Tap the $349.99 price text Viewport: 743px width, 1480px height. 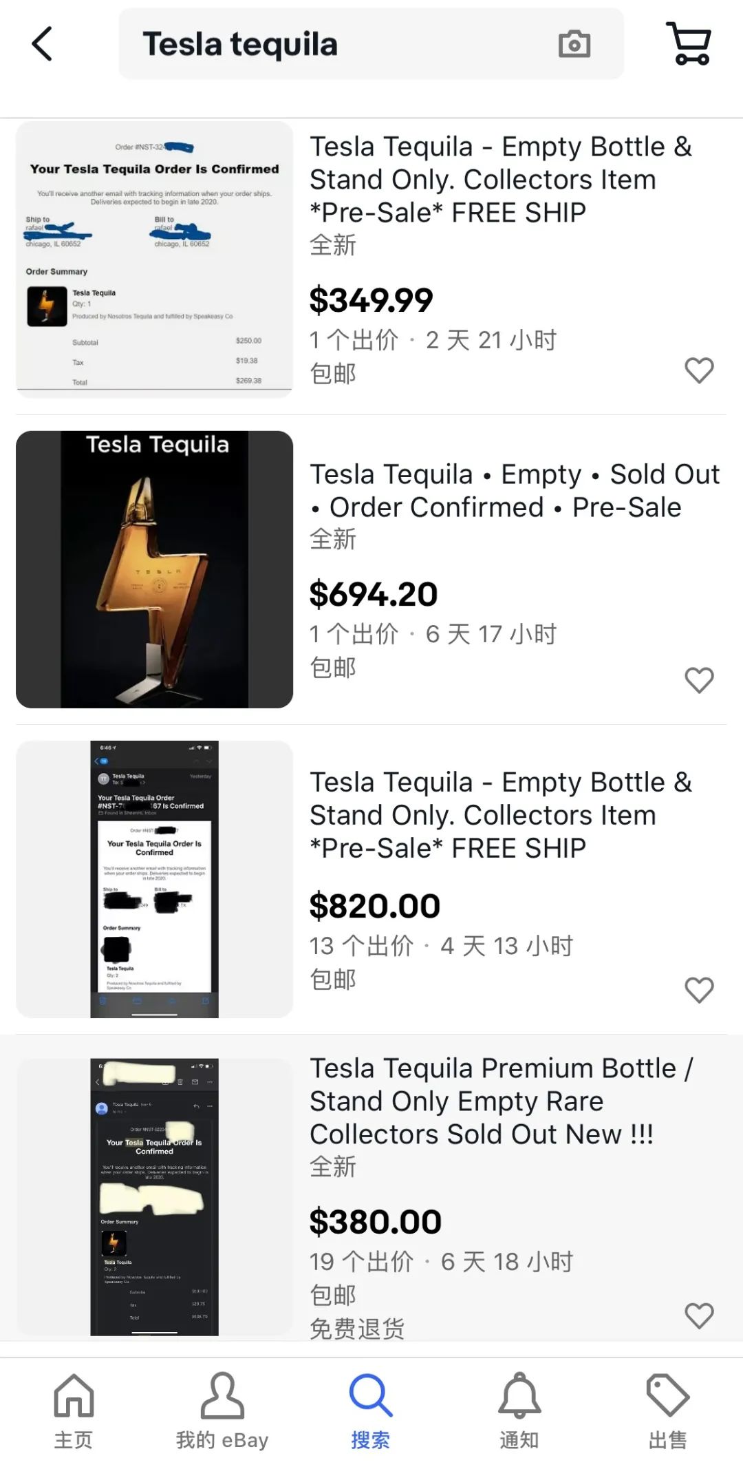point(371,300)
